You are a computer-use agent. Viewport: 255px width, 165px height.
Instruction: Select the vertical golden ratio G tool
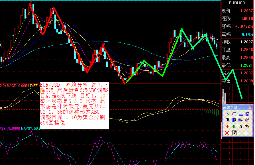pos(234,120)
